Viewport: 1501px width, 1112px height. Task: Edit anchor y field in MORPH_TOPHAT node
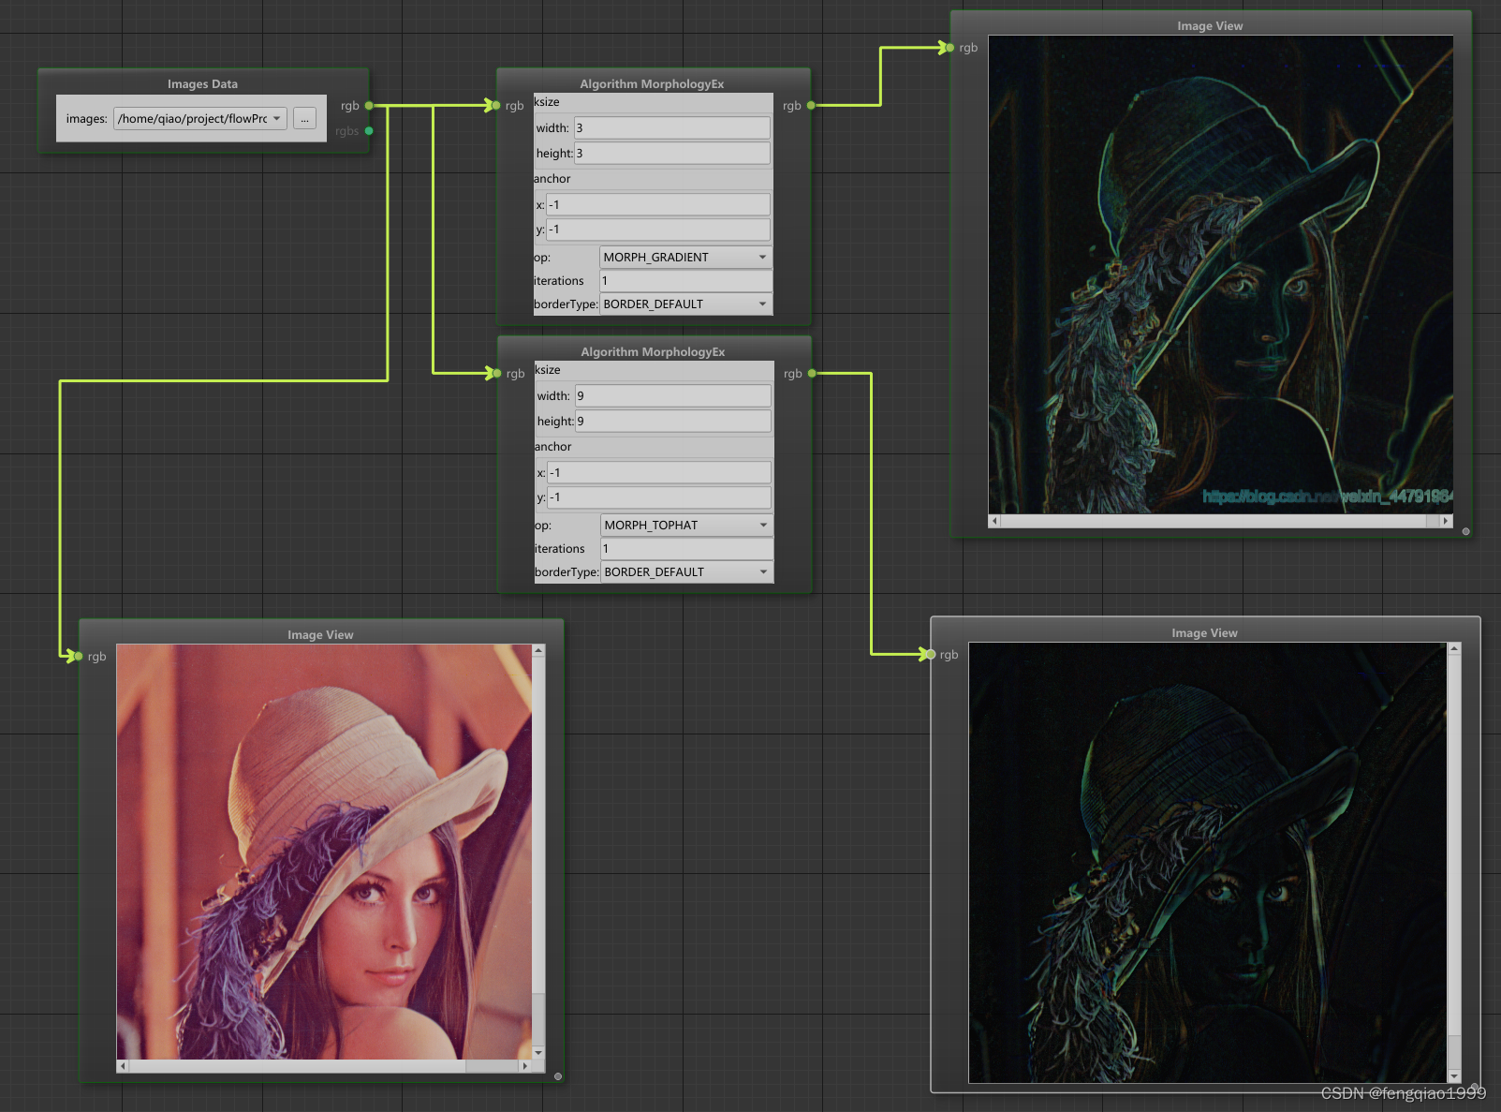[x=660, y=497]
